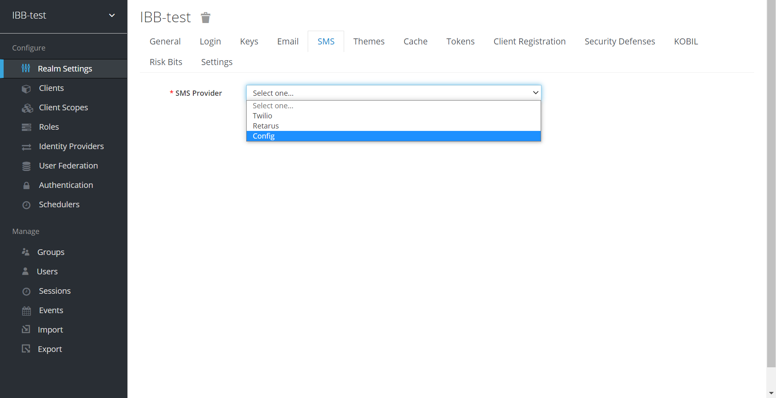Switch to the Cache tab
The width and height of the screenshot is (776, 398).
coord(415,41)
